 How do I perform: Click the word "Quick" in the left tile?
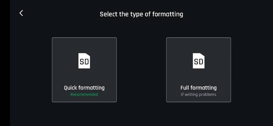point(71,88)
